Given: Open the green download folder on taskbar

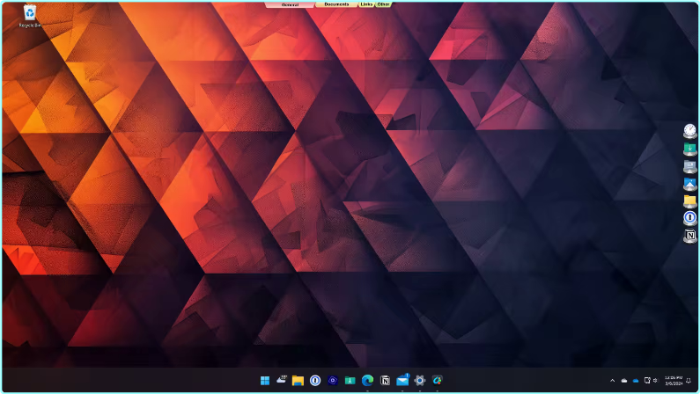Looking at the screenshot, I should pos(350,380).
